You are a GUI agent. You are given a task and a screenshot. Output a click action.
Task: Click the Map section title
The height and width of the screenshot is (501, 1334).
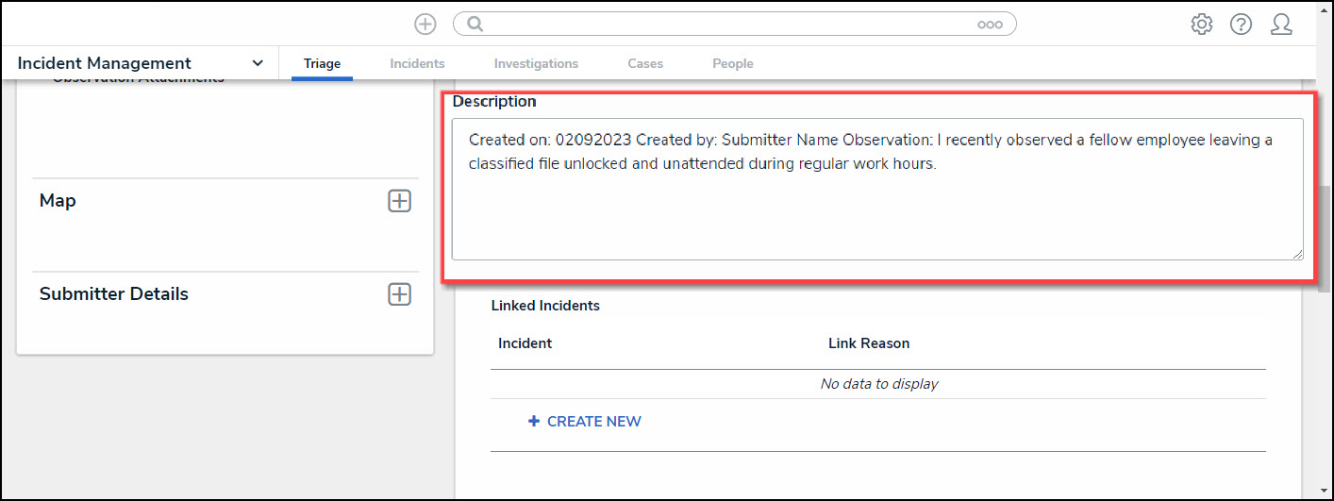tap(58, 201)
